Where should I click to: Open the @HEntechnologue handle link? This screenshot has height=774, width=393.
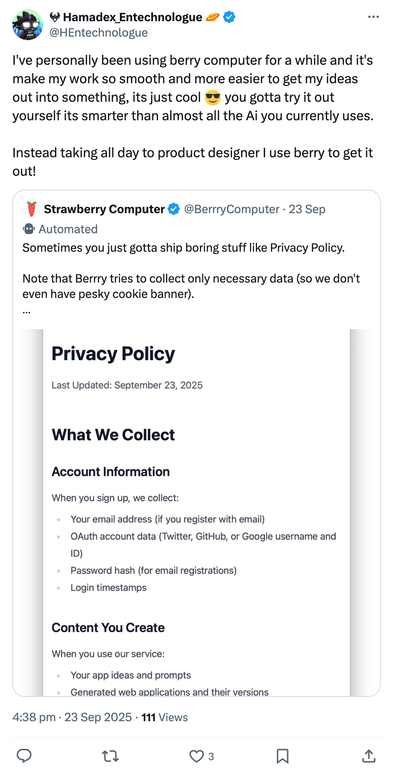(99, 33)
